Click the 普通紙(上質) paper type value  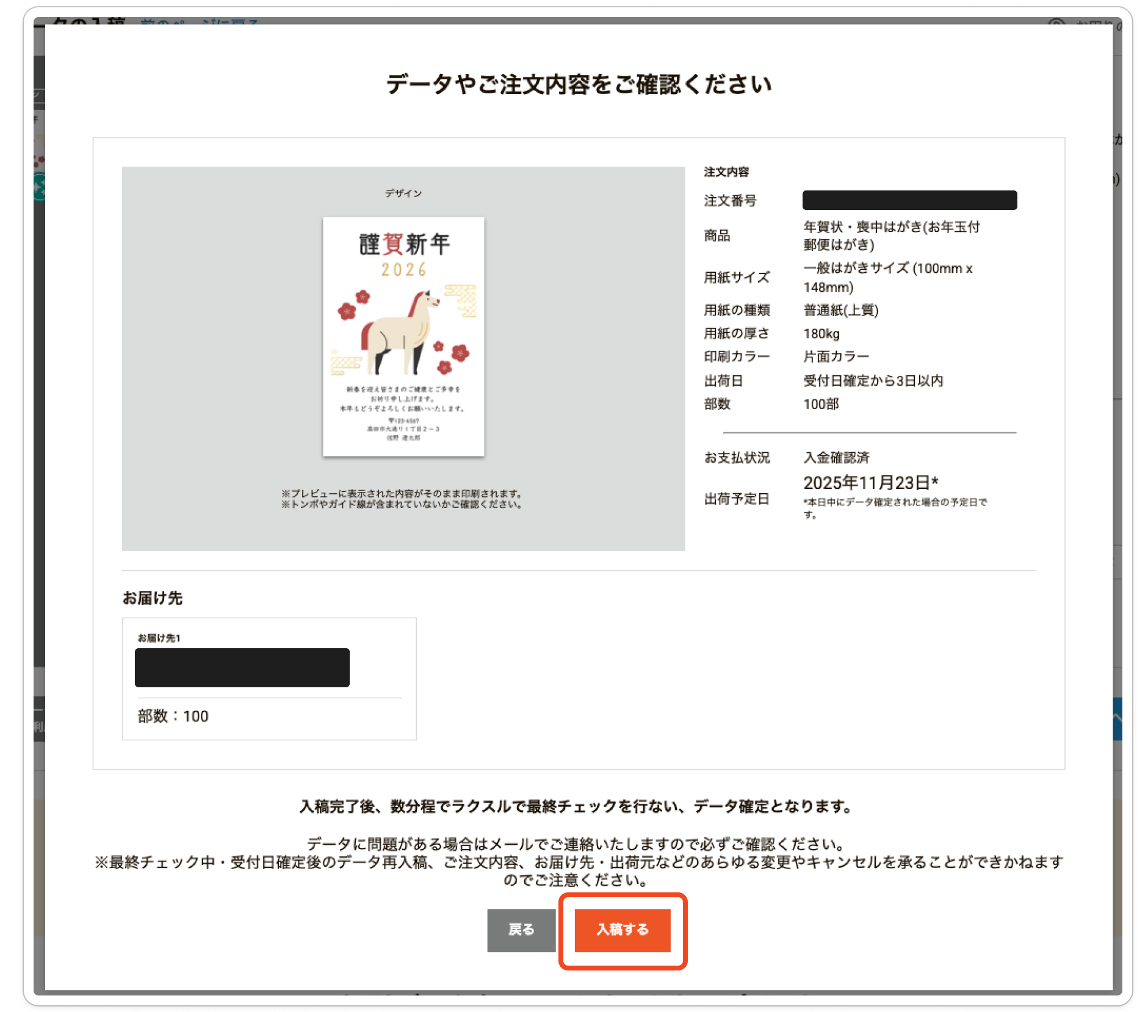click(x=840, y=310)
